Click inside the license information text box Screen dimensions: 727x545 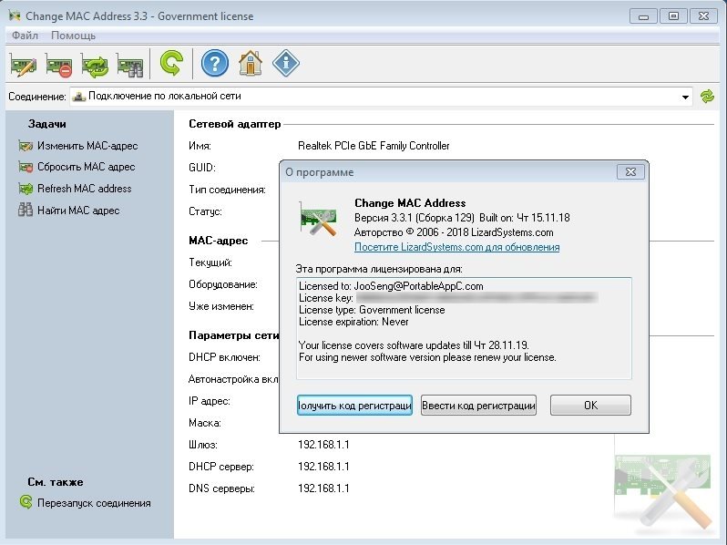pyautogui.click(x=464, y=328)
